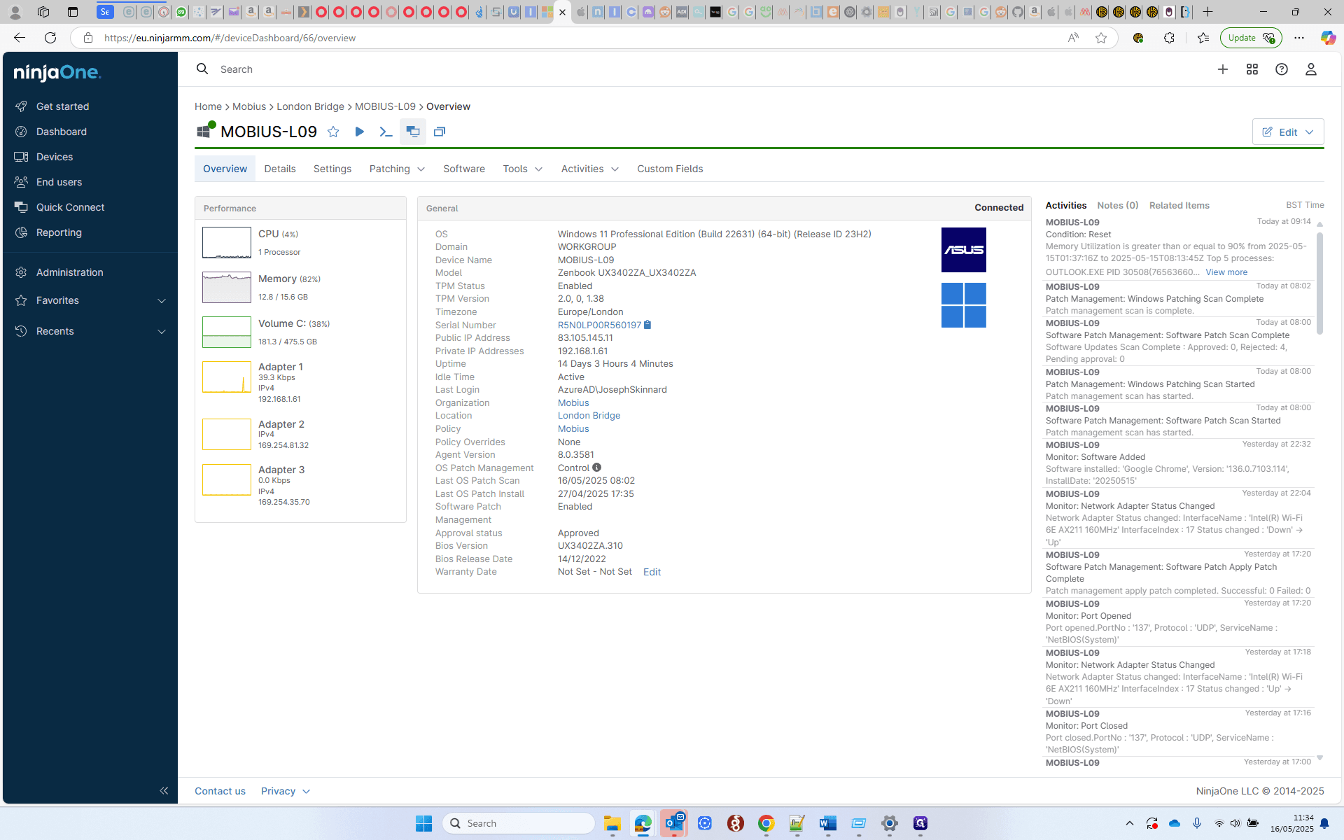Viewport: 1344px width, 840px height.
Task: Open the Tools dropdown tab
Action: [522, 169]
